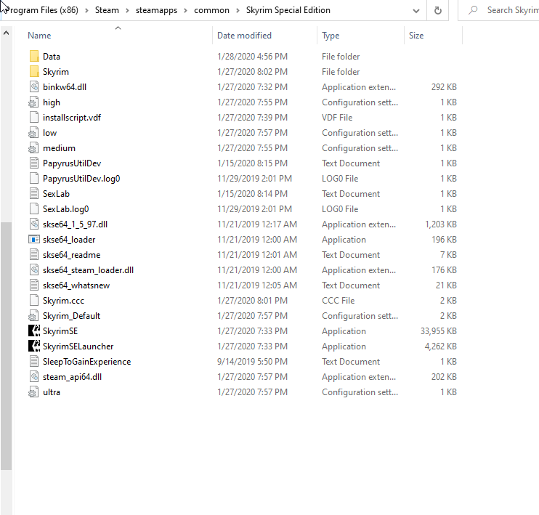This screenshot has height=515, width=539.
Task: Click PapyrusUtilDev date 1/15/2020 8:15 PM
Action: coord(252,163)
